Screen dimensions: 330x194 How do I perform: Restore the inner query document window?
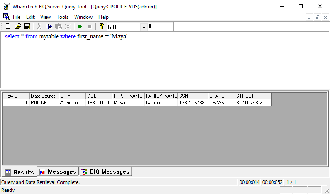click(317, 17)
